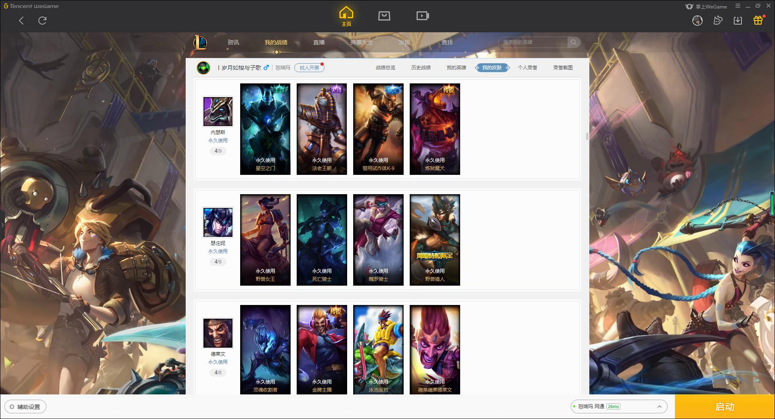Open the 德莱德莱德莱文 skin card
775x419 pixels.
(435, 349)
